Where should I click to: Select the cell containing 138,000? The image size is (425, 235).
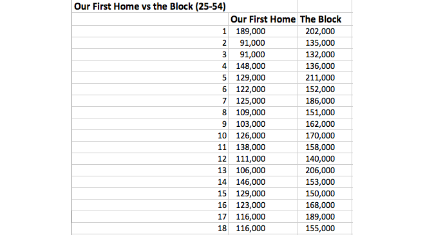[x=263, y=147]
